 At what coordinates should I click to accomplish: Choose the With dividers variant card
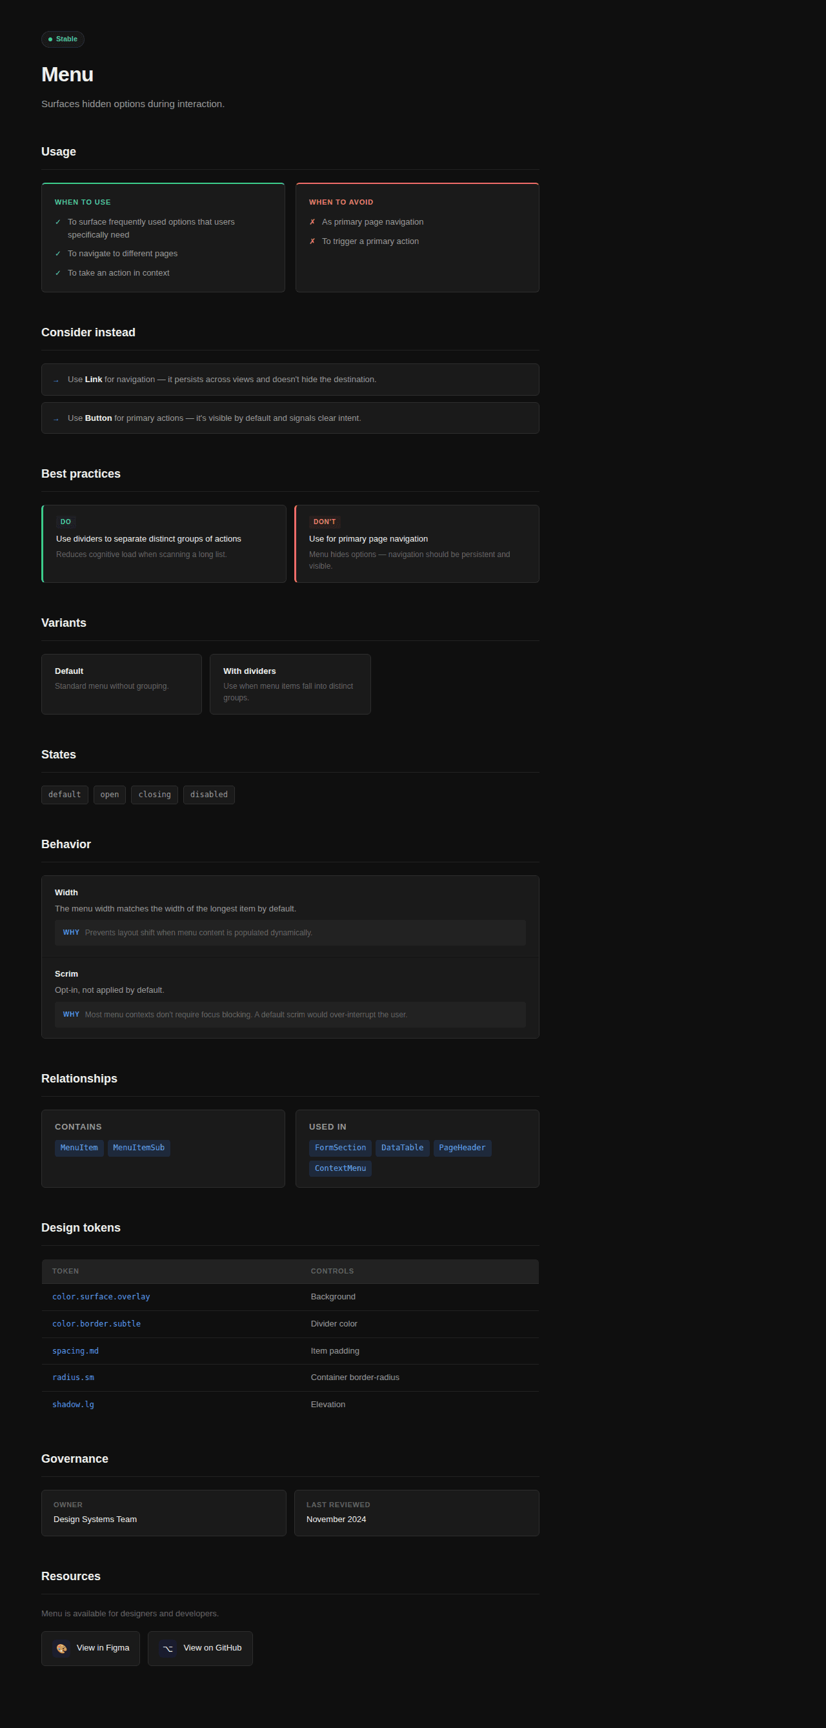point(290,684)
